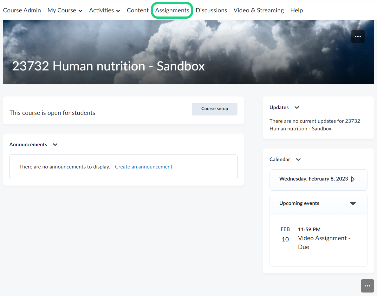377x296 pixels.
Task: Open the Calendar widget chevron menu
Action: (x=298, y=160)
